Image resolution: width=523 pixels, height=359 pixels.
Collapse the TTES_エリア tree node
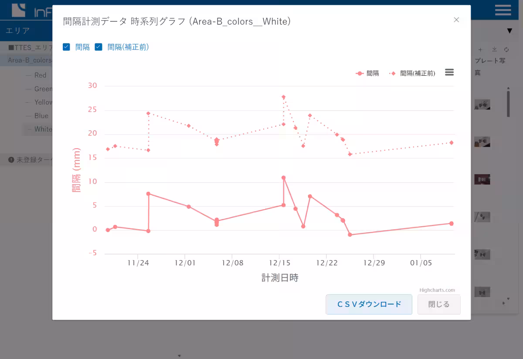[11, 47]
